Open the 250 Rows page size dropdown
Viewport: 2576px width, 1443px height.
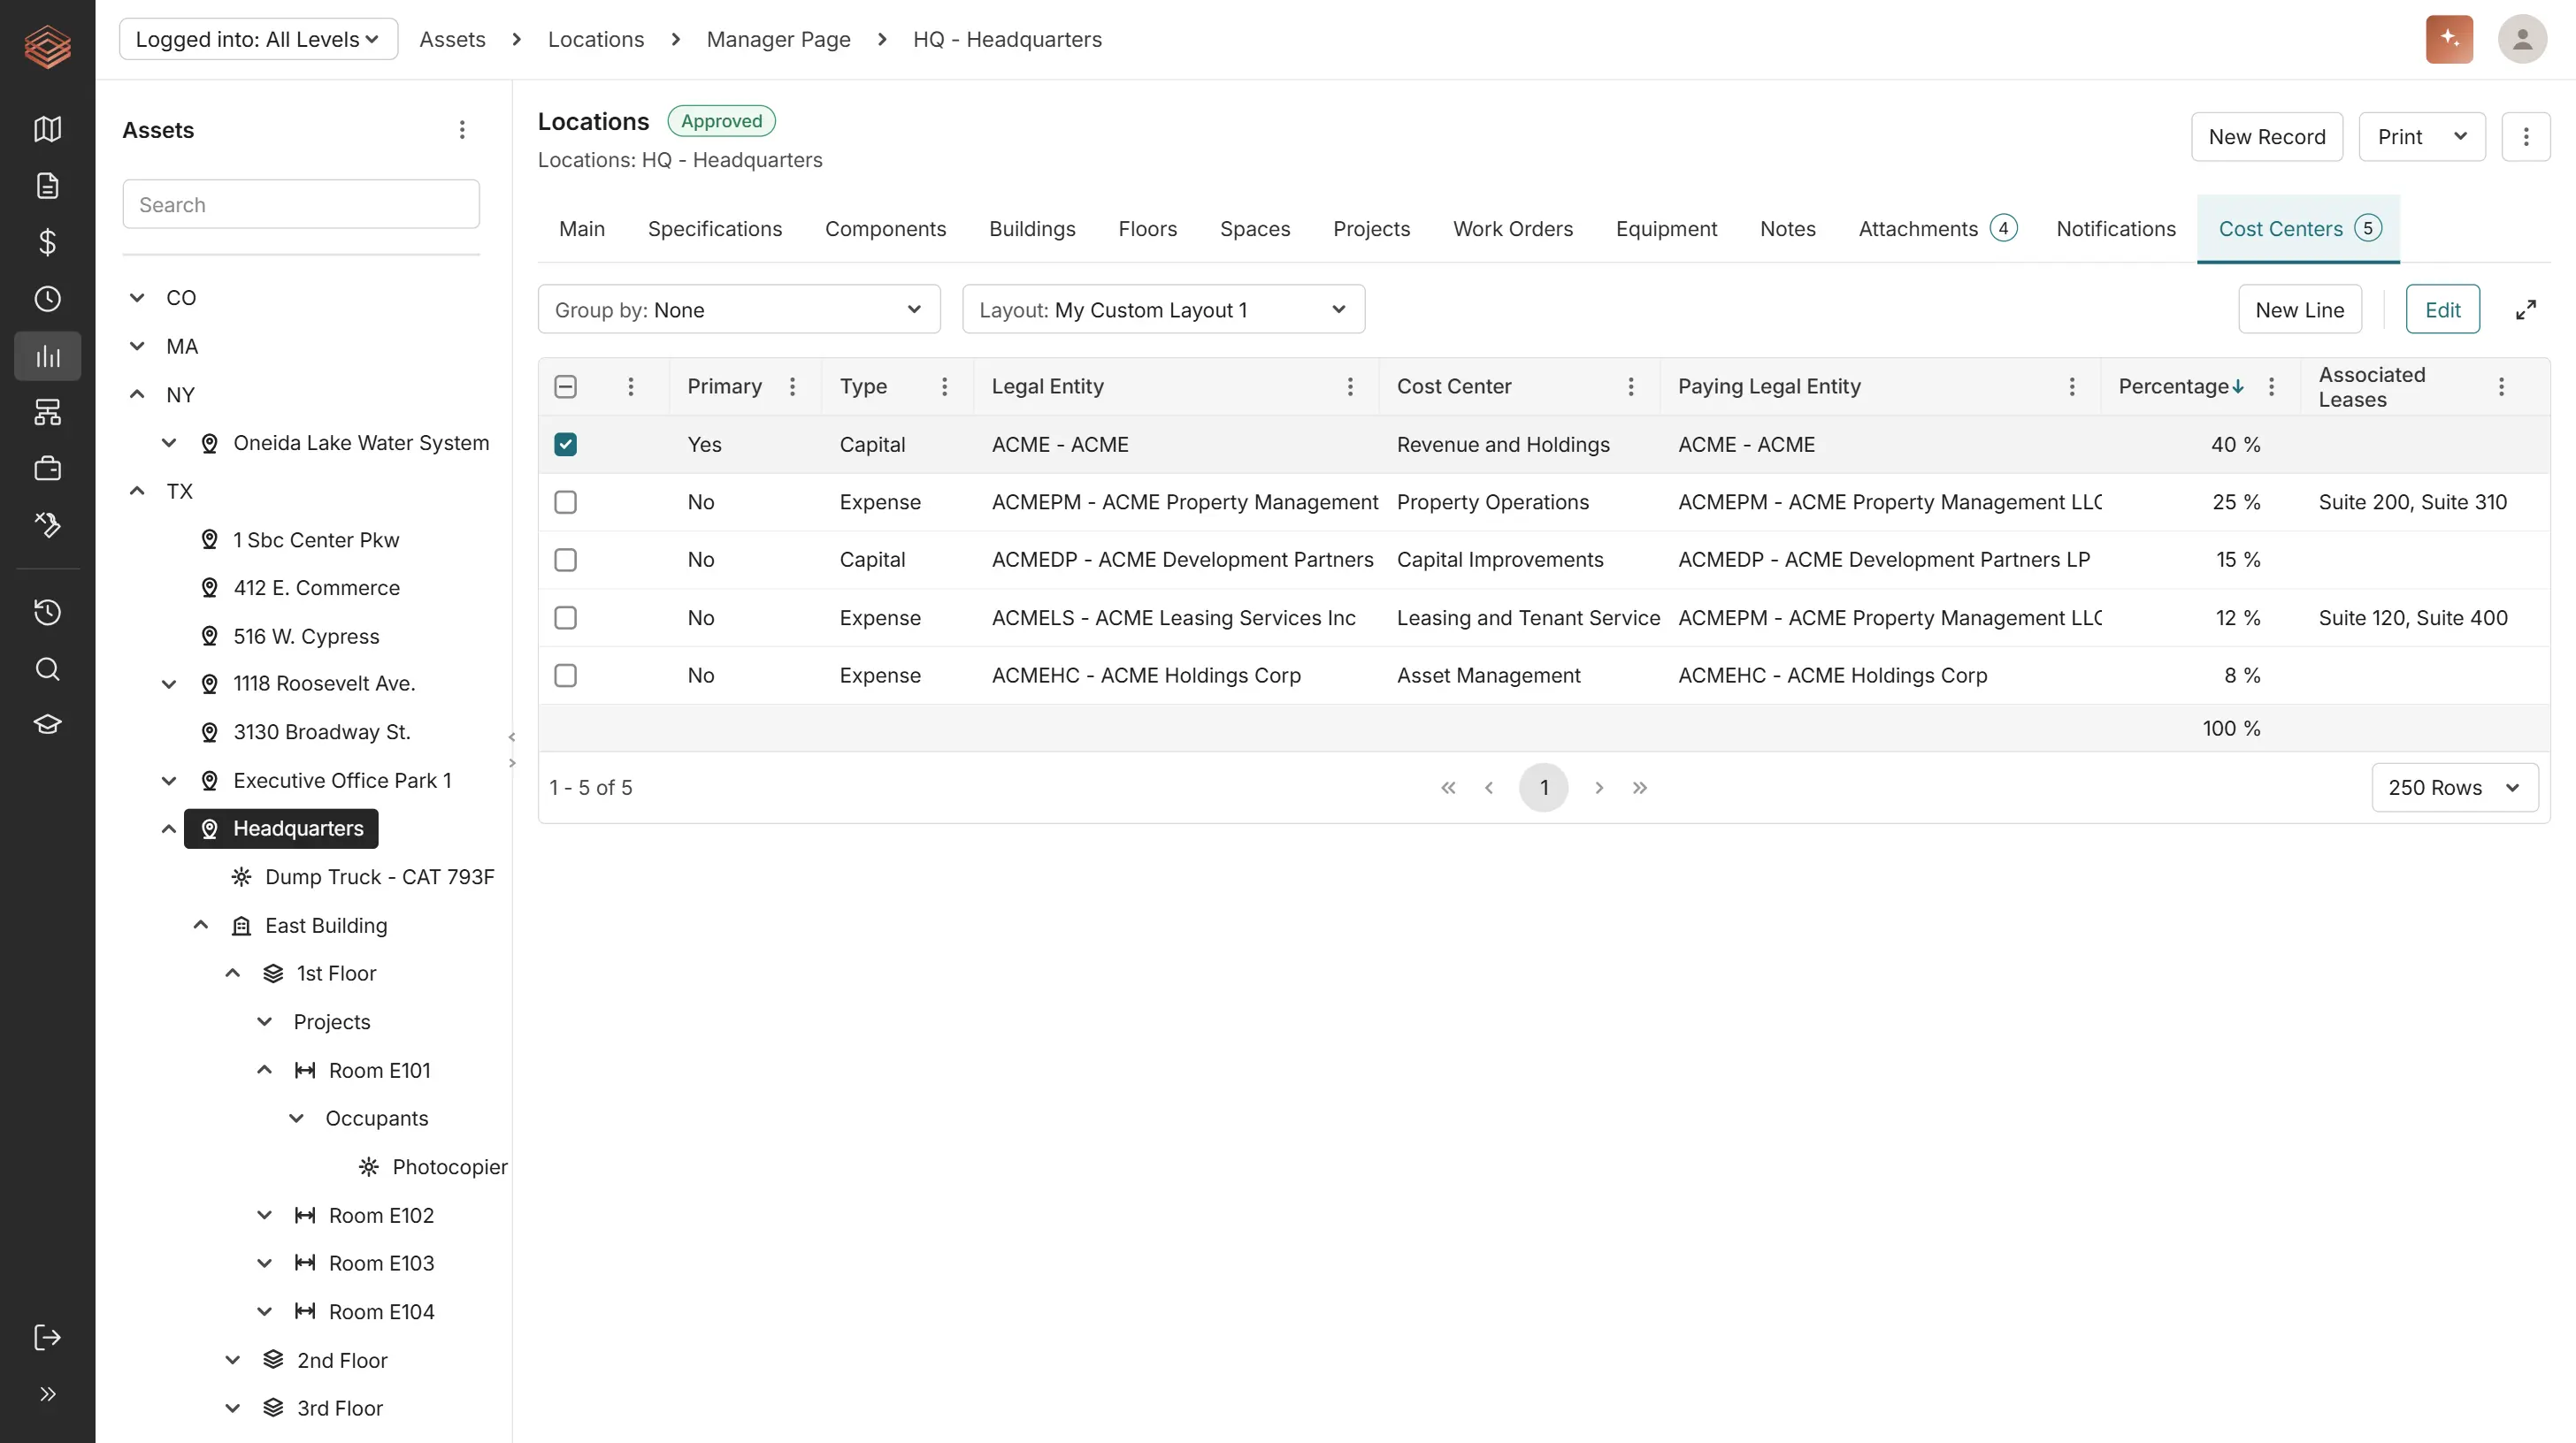[2454, 788]
